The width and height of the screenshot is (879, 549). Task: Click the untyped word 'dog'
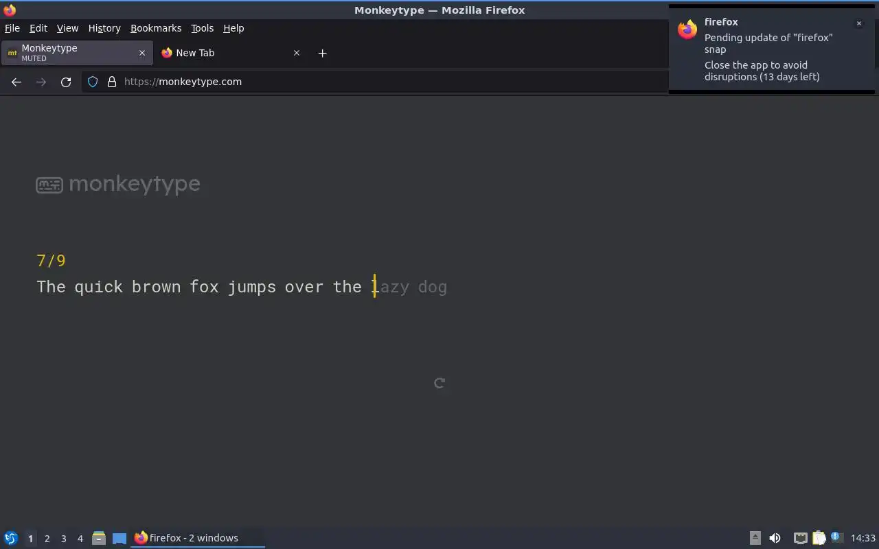click(x=433, y=287)
